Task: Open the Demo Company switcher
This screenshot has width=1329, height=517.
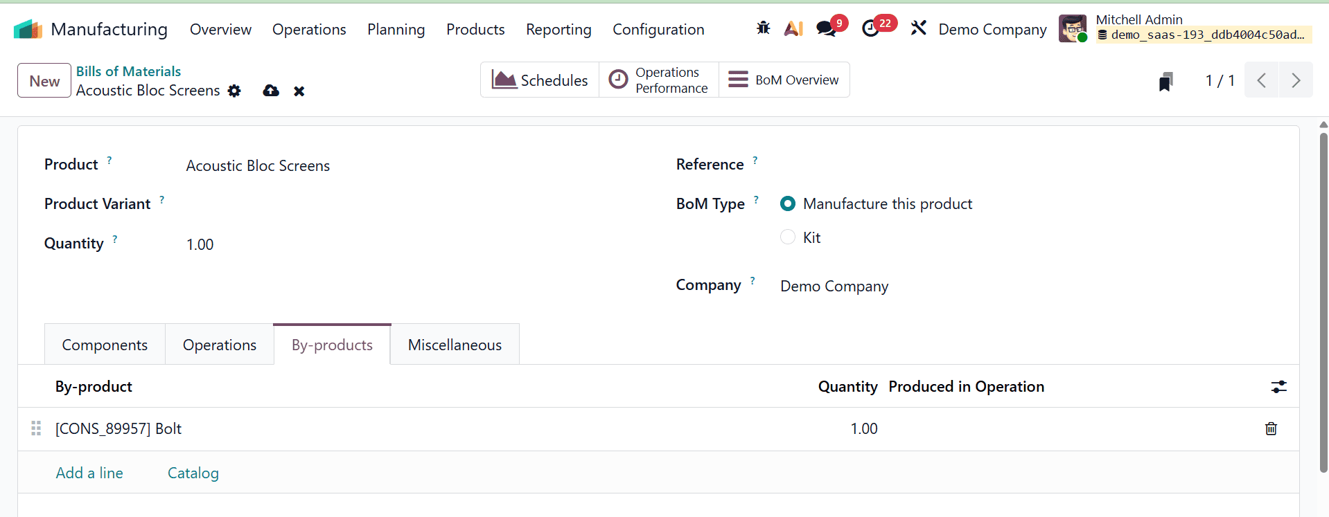Action: click(x=992, y=29)
